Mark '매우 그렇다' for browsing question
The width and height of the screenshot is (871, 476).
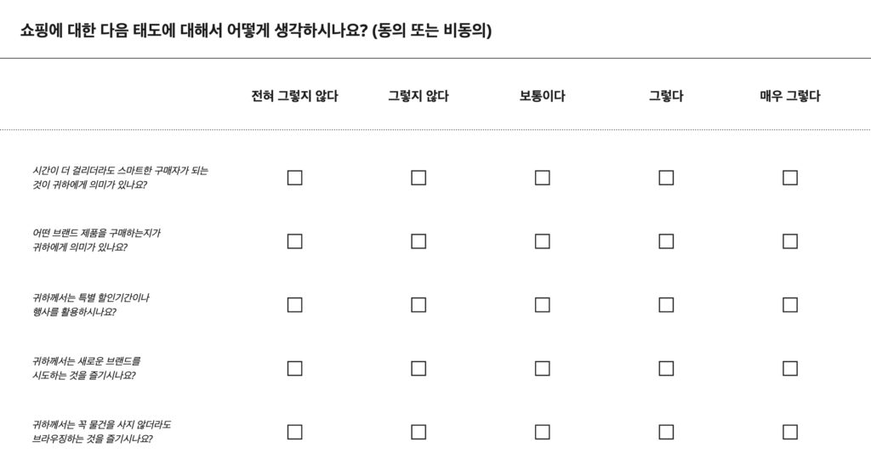789,432
